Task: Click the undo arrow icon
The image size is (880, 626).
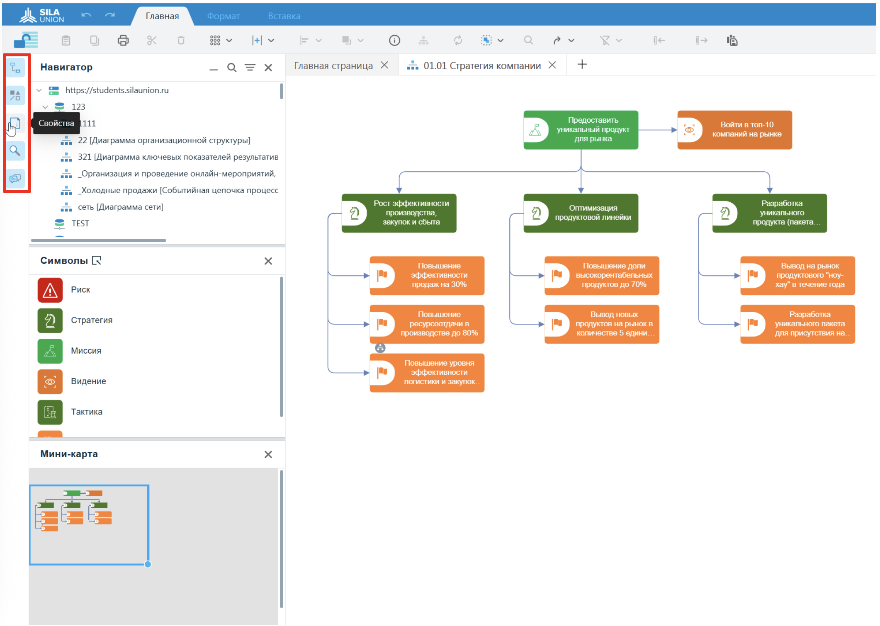Action: coord(86,15)
